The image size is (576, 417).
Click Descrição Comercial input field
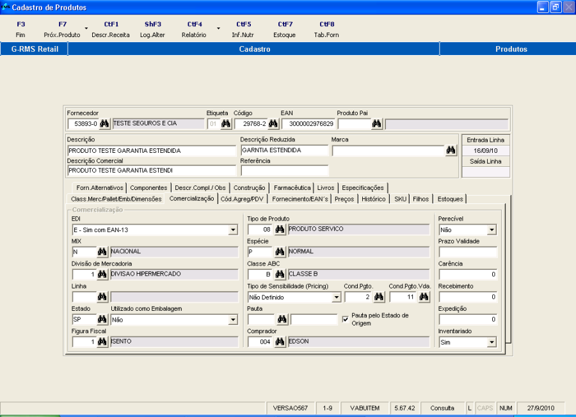click(152, 171)
